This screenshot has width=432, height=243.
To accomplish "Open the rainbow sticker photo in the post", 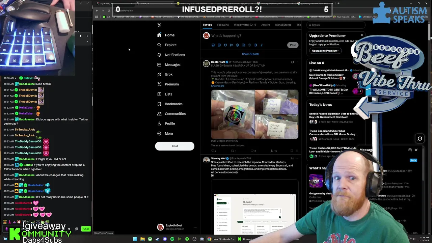I will [x=233, y=114].
